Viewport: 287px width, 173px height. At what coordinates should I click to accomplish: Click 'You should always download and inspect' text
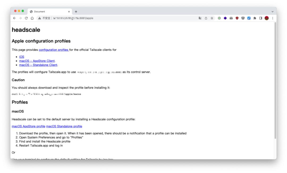(x=61, y=88)
